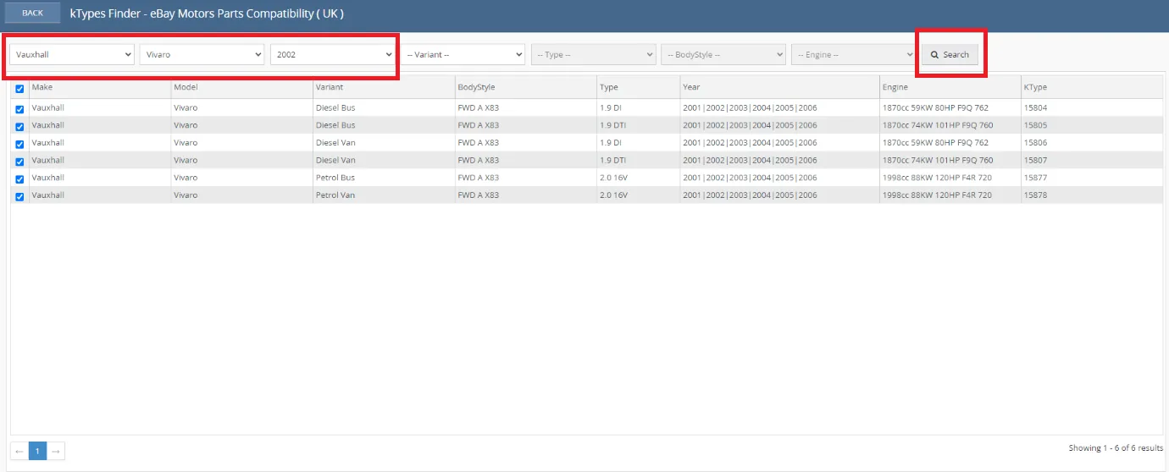The image size is (1169, 472).
Task: Select page 1 in pagination
Action: coord(37,451)
